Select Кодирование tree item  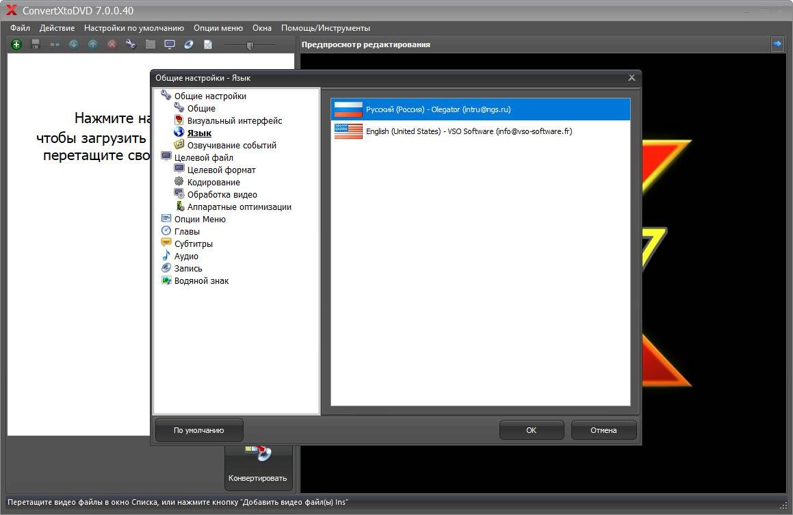click(213, 182)
